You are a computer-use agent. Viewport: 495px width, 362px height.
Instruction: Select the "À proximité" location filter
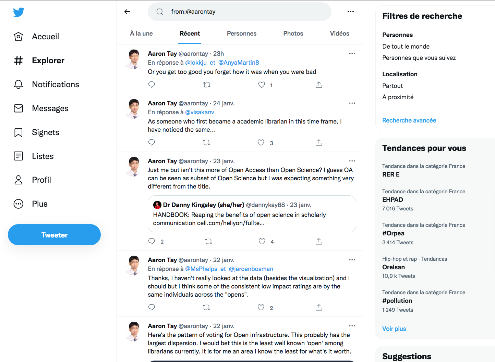[x=398, y=97]
